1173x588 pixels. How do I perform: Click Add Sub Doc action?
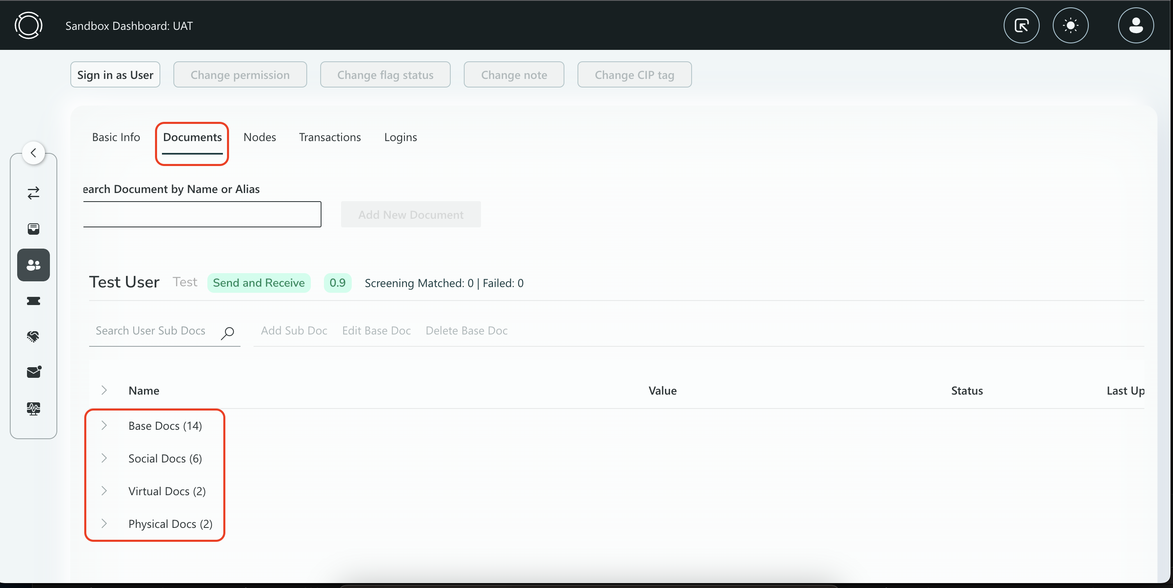(x=294, y=331)
